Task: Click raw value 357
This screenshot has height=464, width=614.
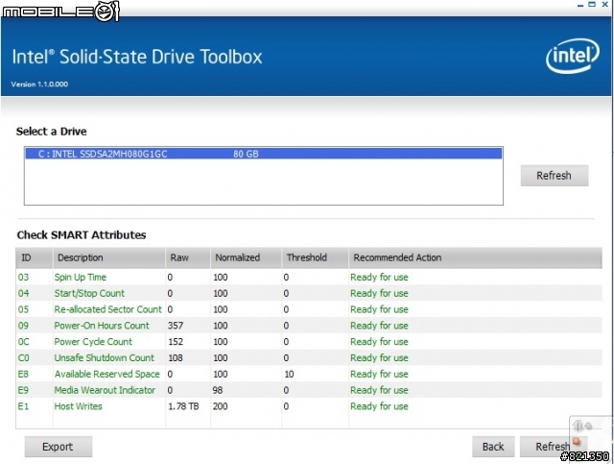Action: pyautogui.click(x=176, y=326)
